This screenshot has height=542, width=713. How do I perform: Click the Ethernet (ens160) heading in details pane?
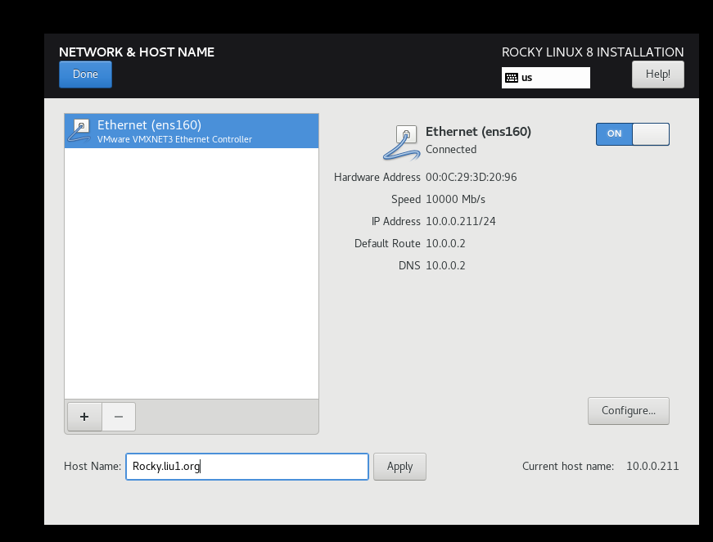click(x=478, y=132)
